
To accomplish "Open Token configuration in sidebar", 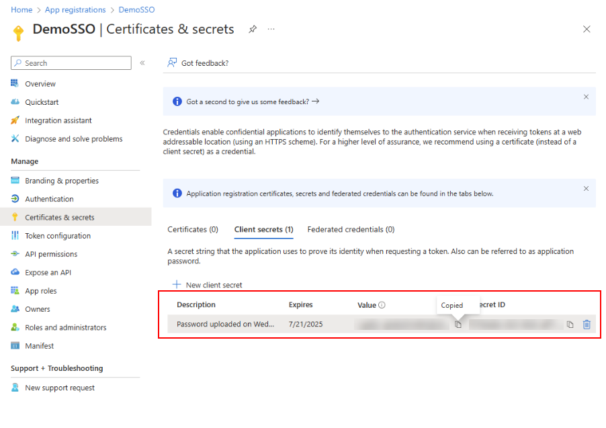I will 58,236.
